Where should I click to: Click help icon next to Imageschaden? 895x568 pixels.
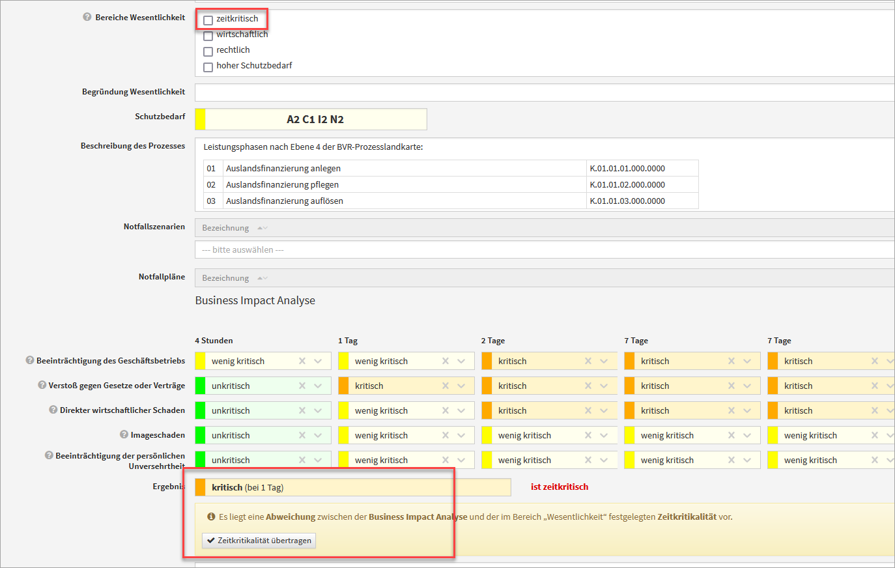[124, 434]
